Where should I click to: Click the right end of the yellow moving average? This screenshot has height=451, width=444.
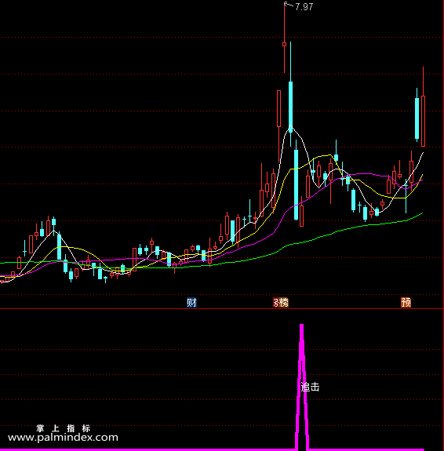point(422,175)
